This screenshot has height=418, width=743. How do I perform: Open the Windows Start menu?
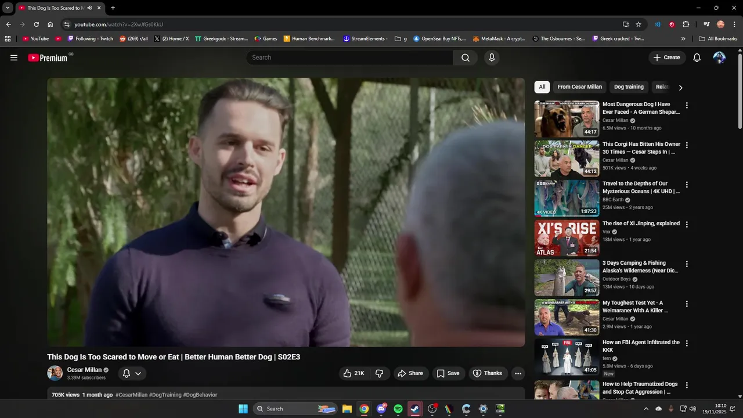pos(243,409)
